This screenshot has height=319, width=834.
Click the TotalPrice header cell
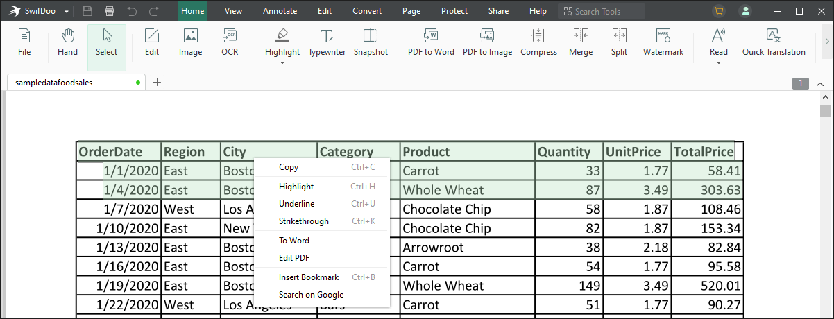[707, 152]
